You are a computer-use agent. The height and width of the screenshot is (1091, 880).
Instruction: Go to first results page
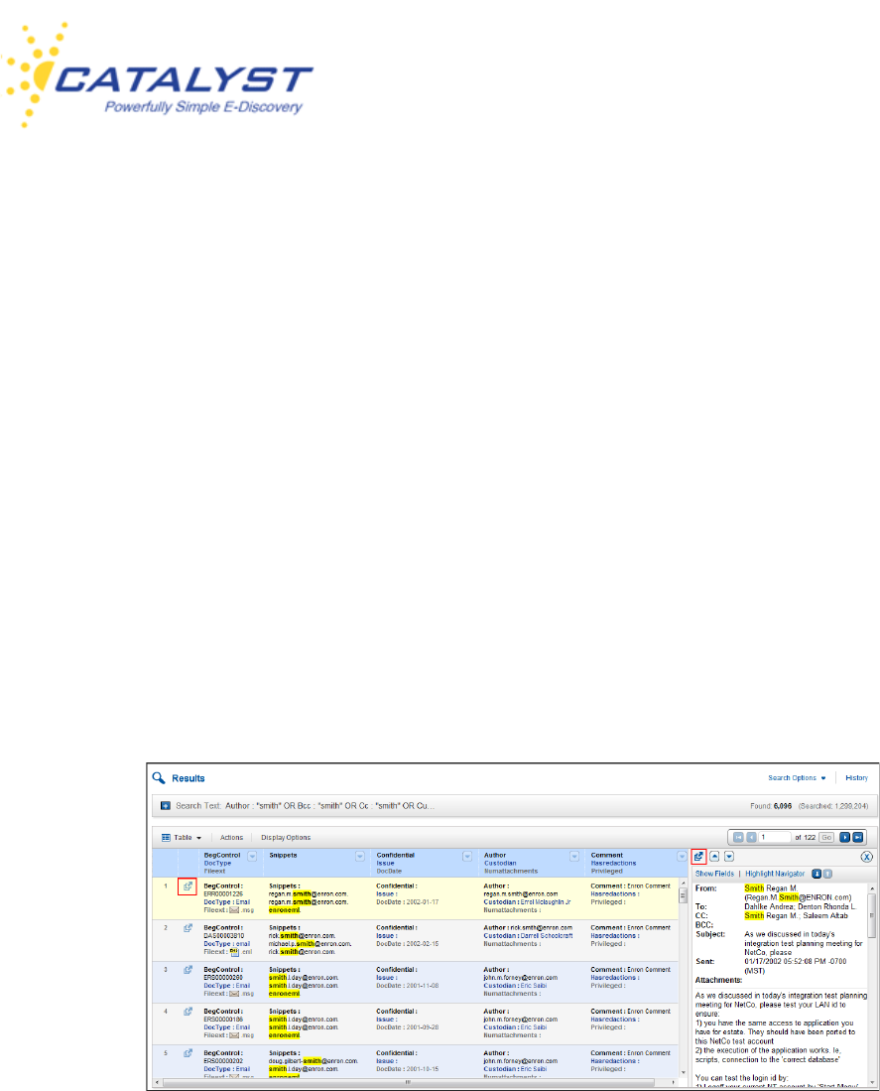pos(738,837)
